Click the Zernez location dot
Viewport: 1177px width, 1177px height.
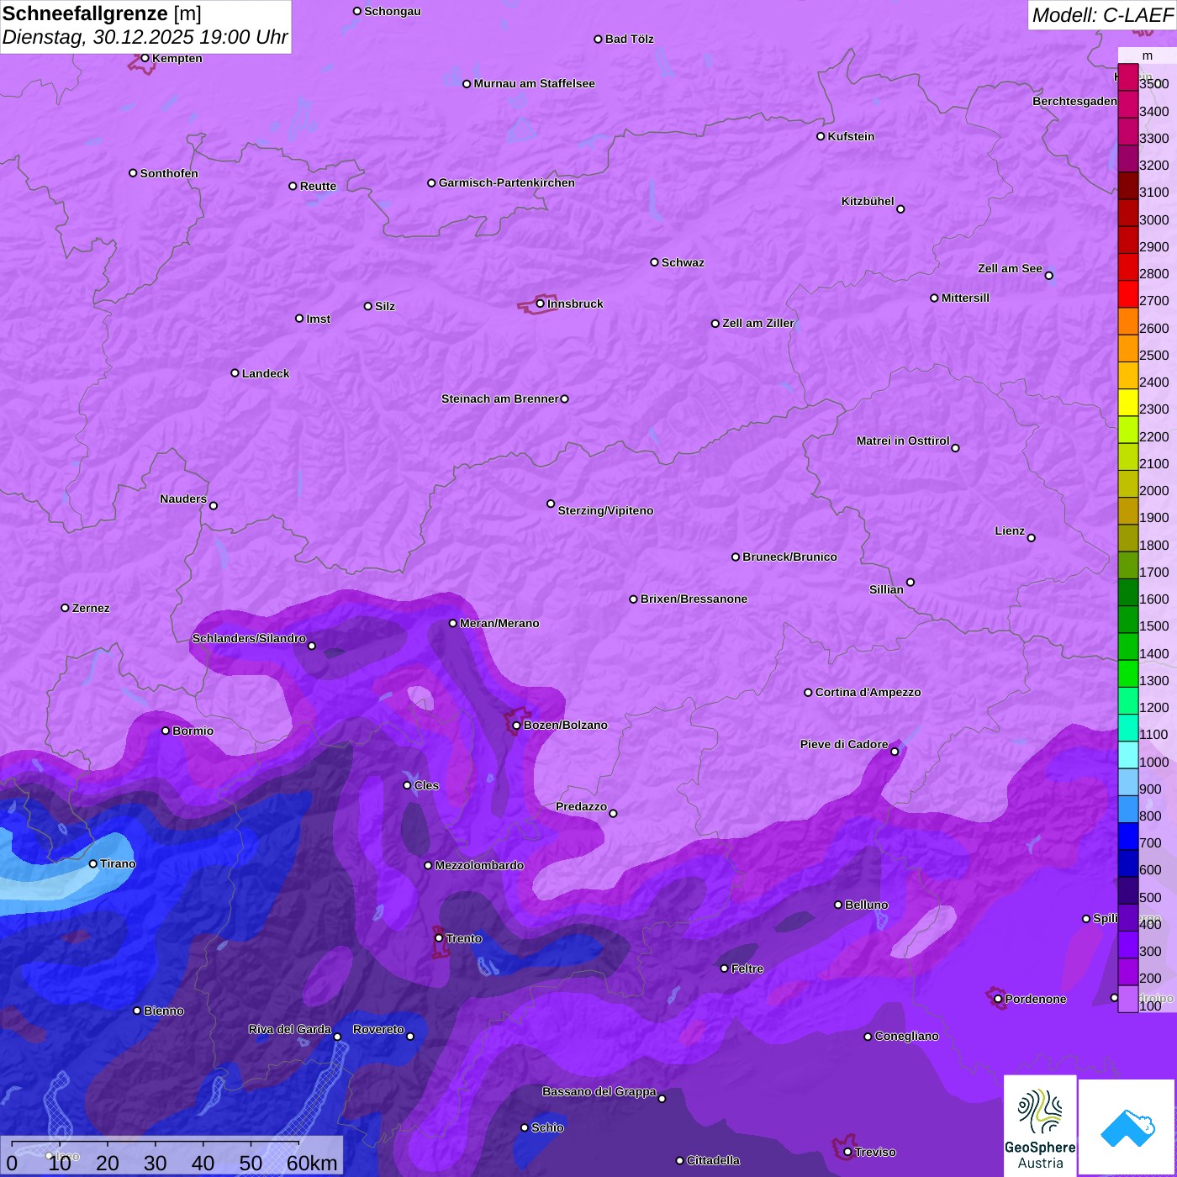point(65,608)
